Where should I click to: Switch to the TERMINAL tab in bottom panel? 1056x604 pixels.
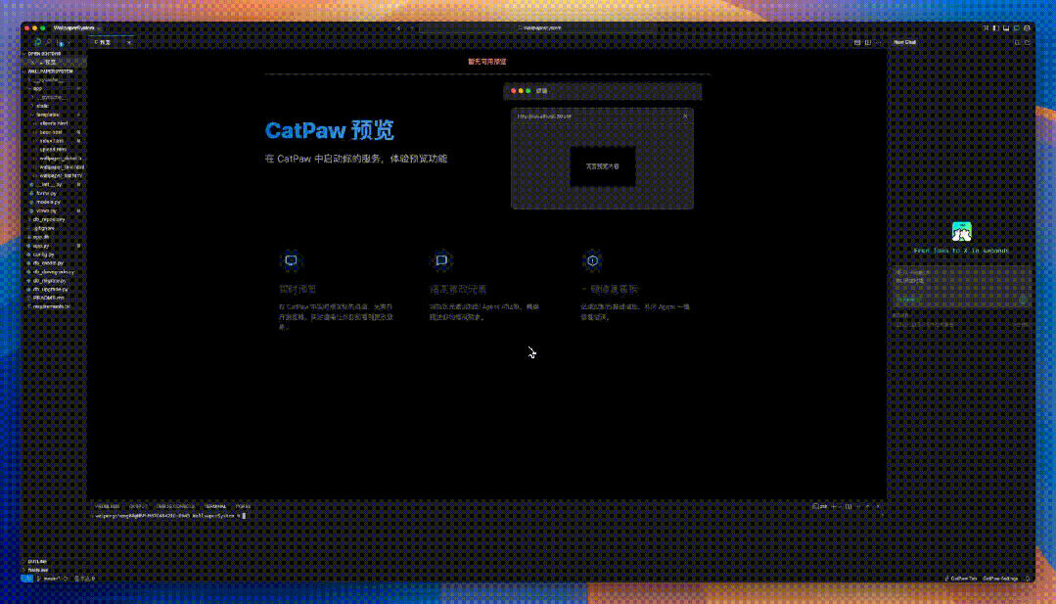click(x=214, y=506)
